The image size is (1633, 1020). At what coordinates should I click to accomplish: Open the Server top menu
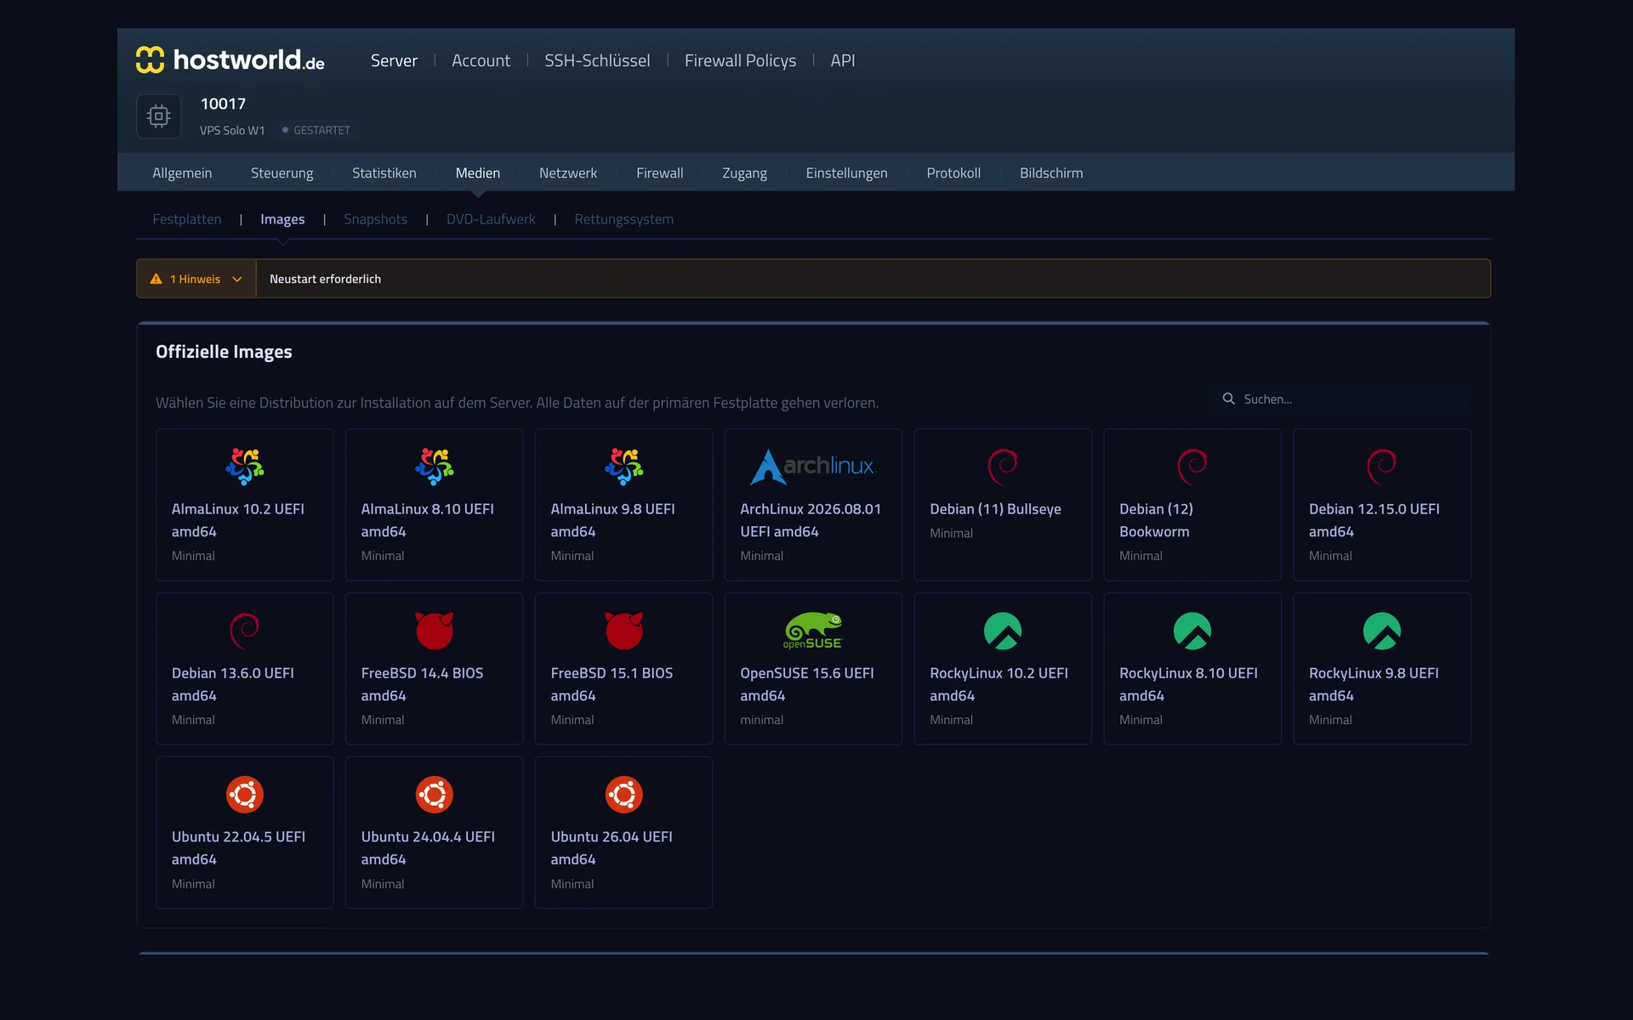click(x=394, y=60)
